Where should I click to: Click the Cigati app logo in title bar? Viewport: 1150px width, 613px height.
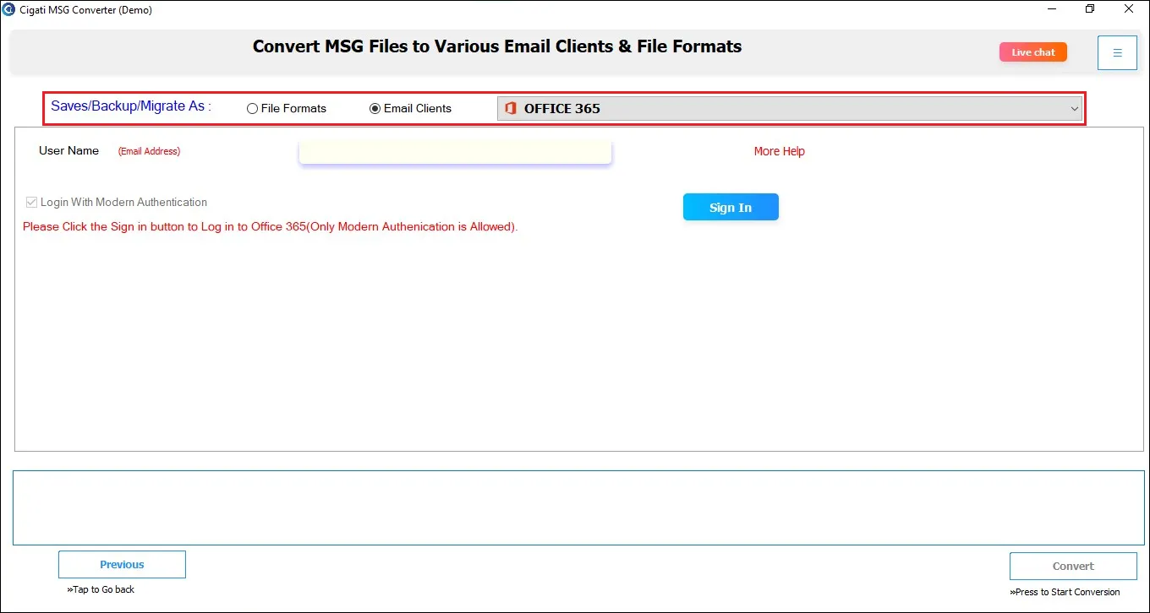9,10
